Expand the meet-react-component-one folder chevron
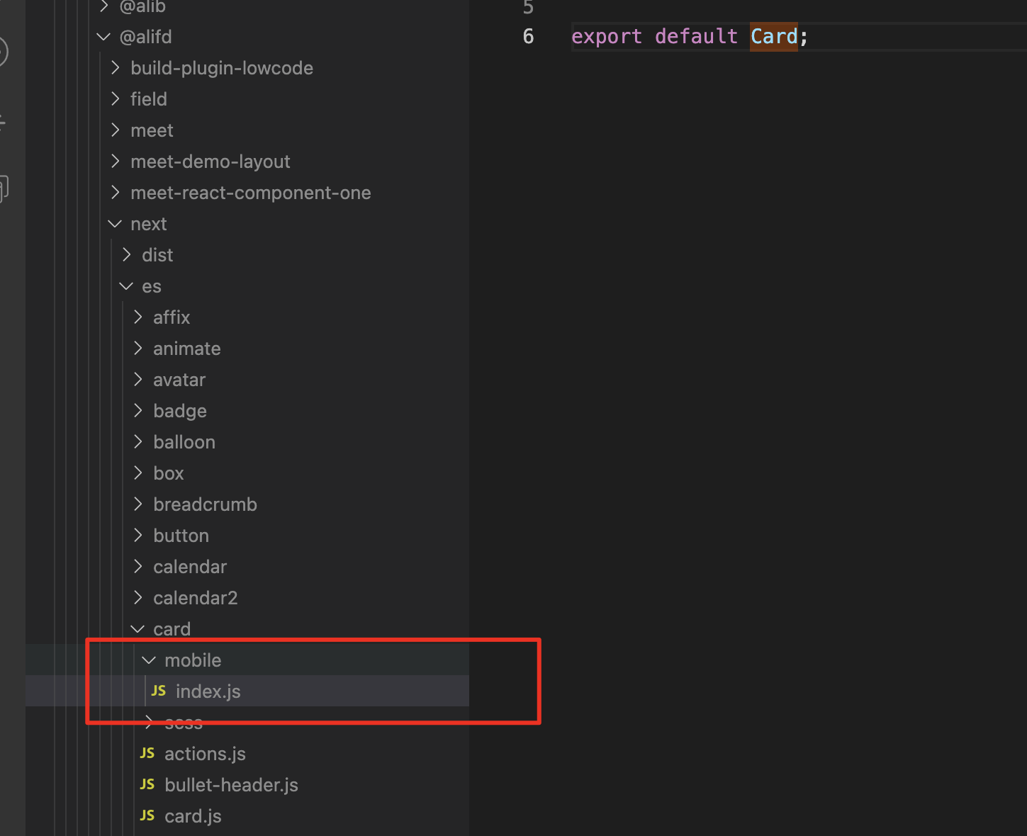The width and height of the screenshot is (1027, 836). 115,193
